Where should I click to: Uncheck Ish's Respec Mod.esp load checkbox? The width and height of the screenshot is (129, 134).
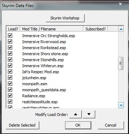tap(10, 71)
